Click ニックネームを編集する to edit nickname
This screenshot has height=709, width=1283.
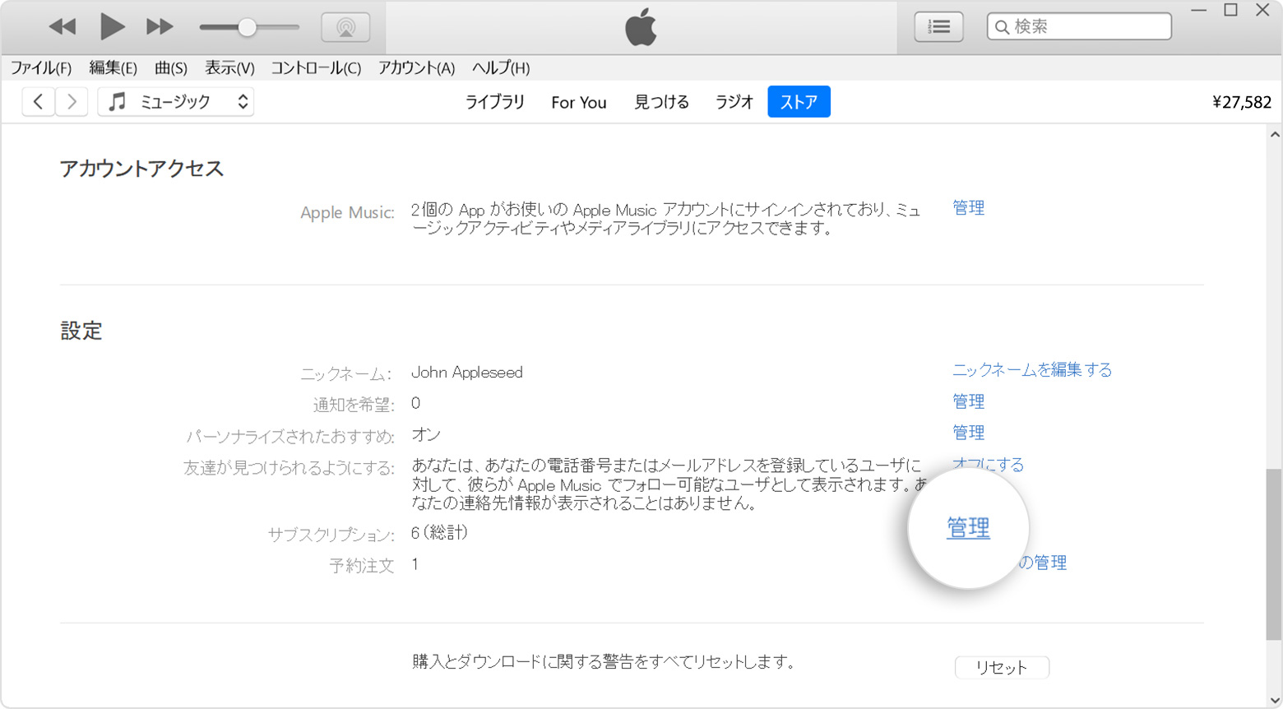(x=1031, y=370)
